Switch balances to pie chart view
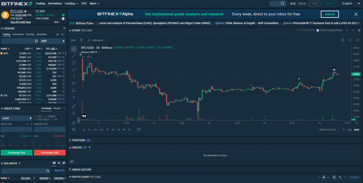The width and height of the screenshot is (363, 183). [64, 163]
